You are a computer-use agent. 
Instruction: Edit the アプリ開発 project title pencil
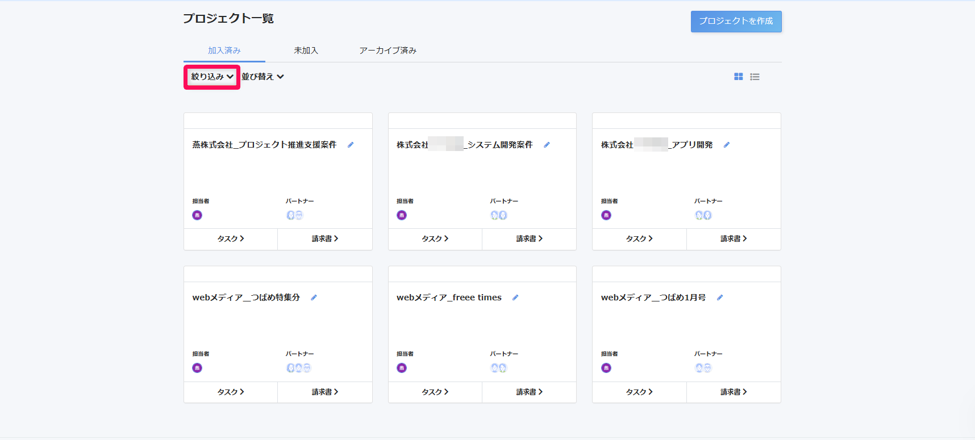pyautogui.click(x=726, y=145)
